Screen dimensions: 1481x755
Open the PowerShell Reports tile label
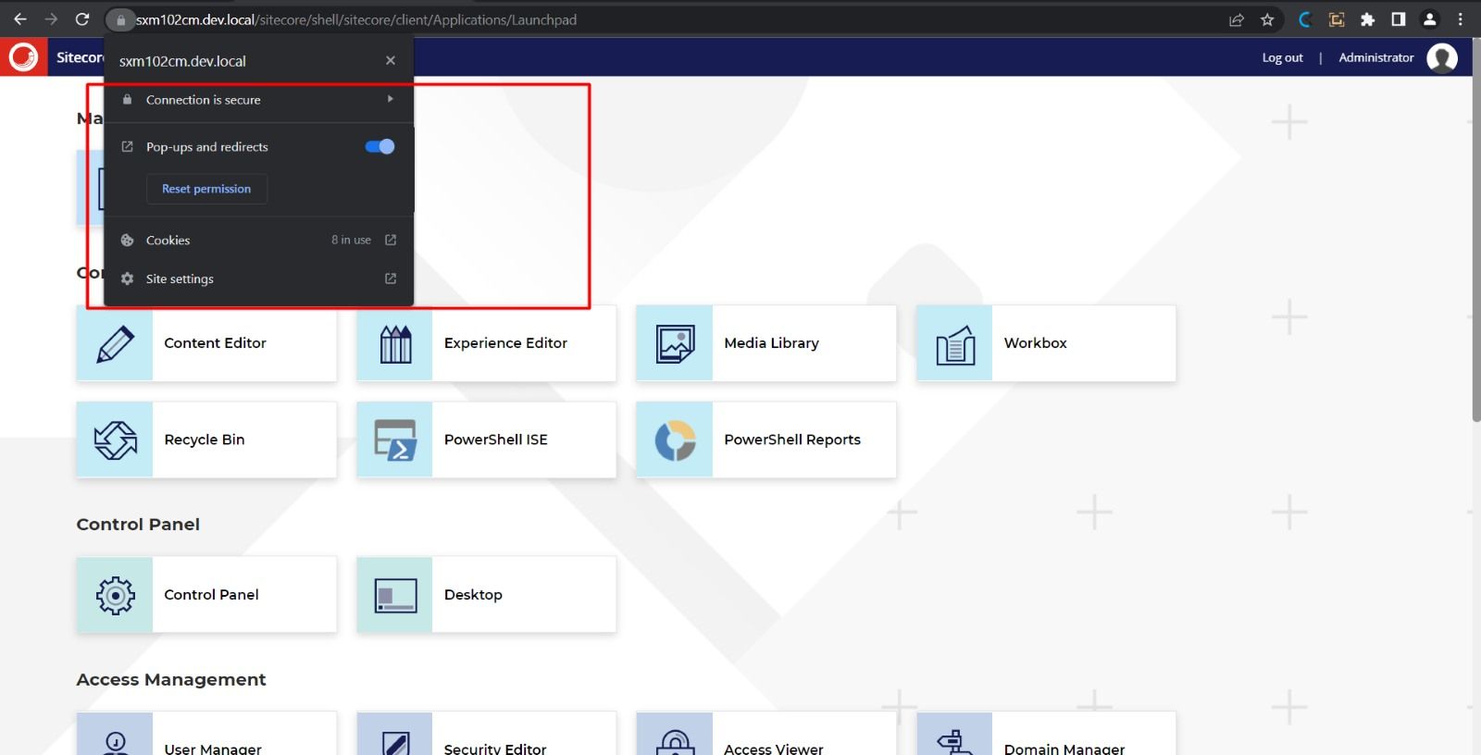tap(792, 440)
